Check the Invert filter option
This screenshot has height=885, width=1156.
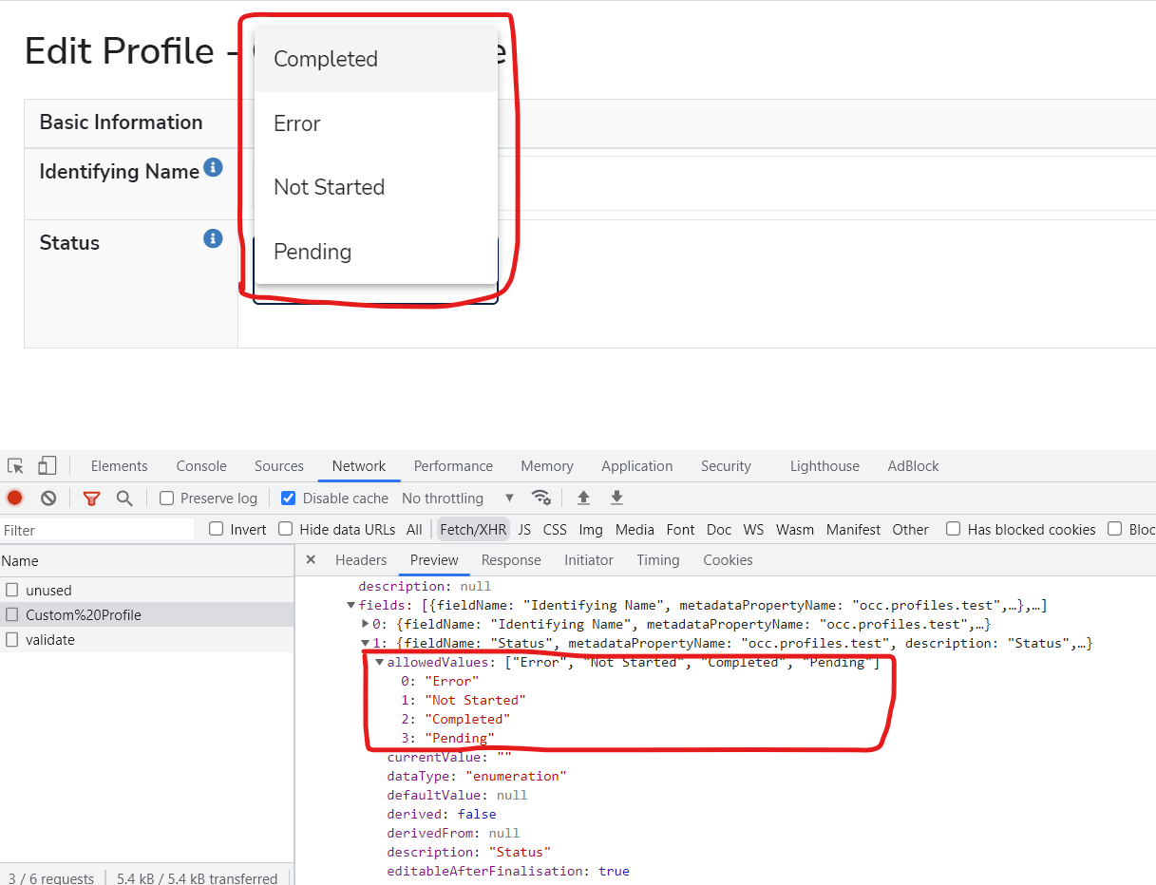point(216,529)
